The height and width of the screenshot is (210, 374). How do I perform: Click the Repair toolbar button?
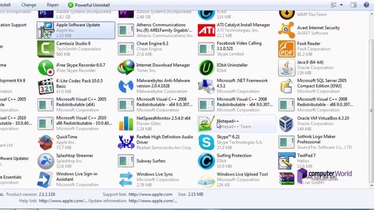tap(53, 5)
